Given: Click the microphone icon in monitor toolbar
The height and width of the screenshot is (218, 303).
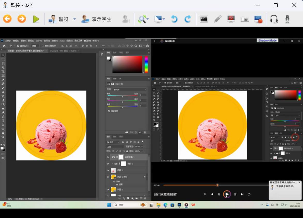Looking at the screenshot, I should coord(287,19).
